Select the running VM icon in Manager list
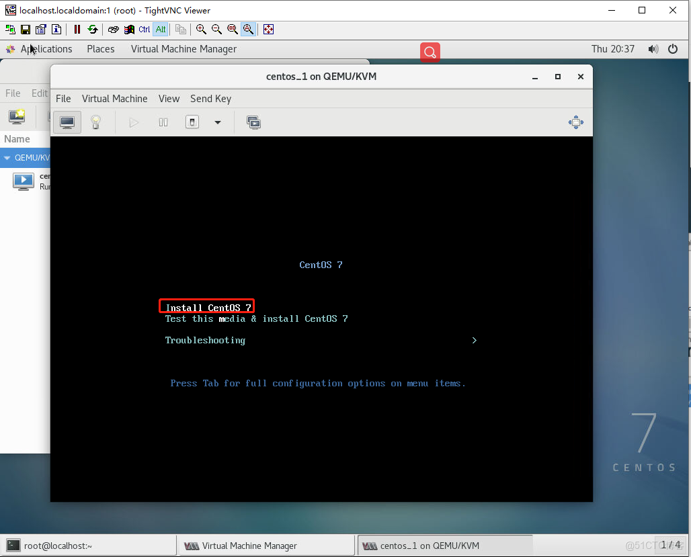The height and width of the screenshot is (557, 691). tap(24, 181)
